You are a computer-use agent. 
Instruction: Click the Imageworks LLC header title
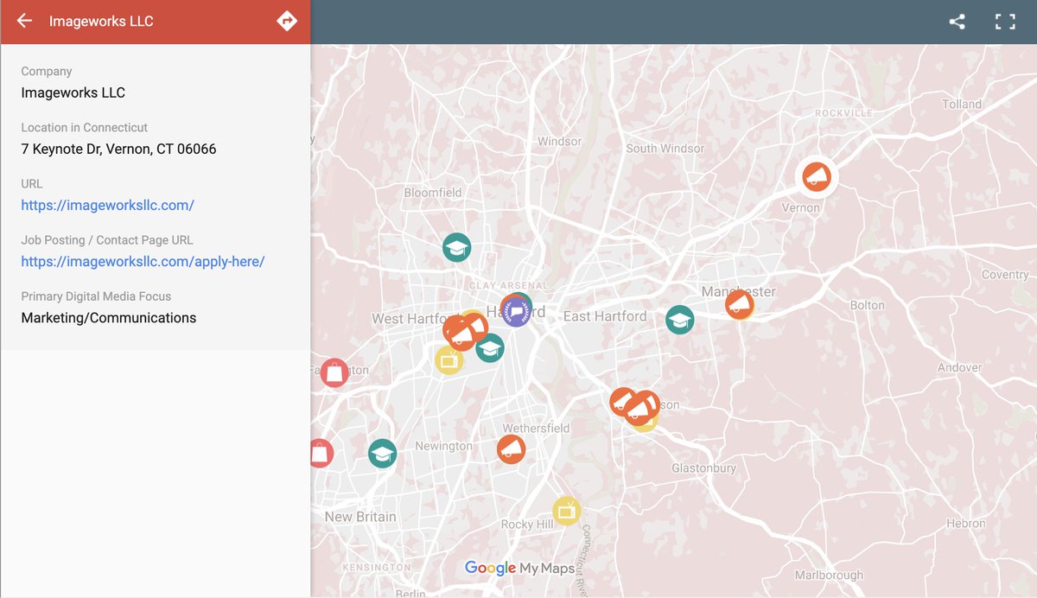pos(101,21)
